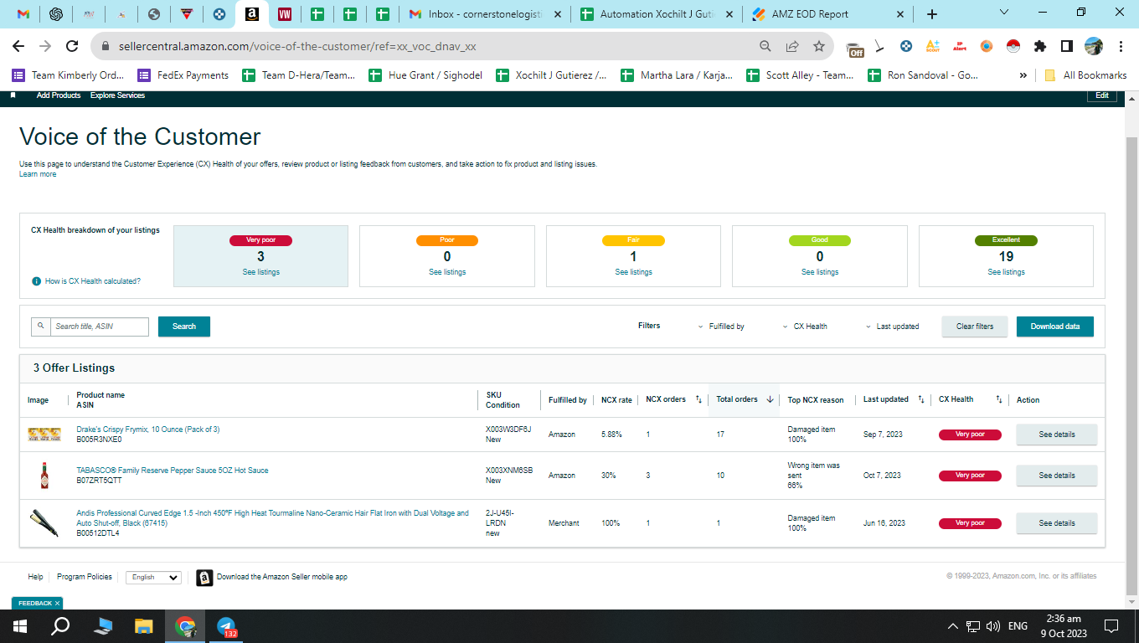See details for Drake's Crispy Frymix listing
The width and height of the screenshot is (1139, 643).
coord(1056,435)
